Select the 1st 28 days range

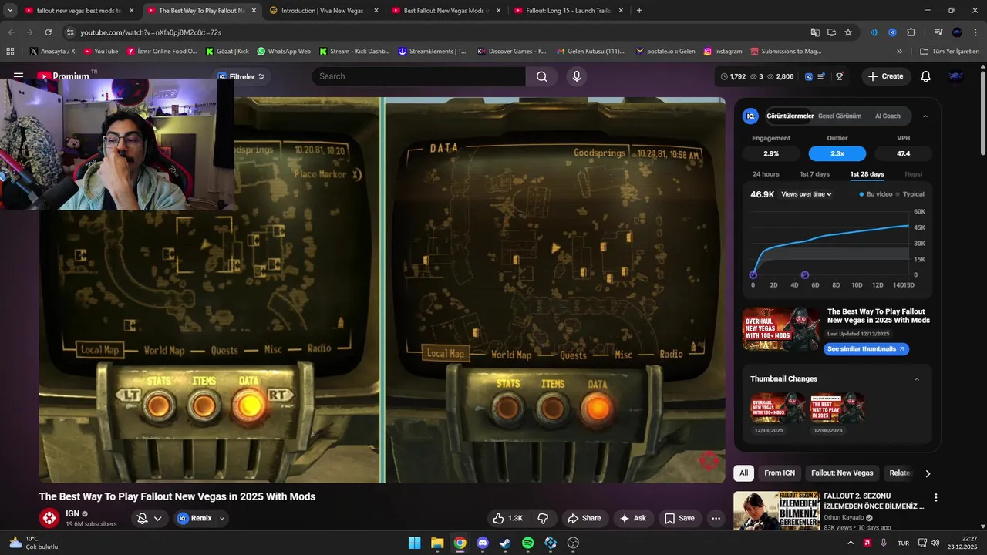[867, 174]
